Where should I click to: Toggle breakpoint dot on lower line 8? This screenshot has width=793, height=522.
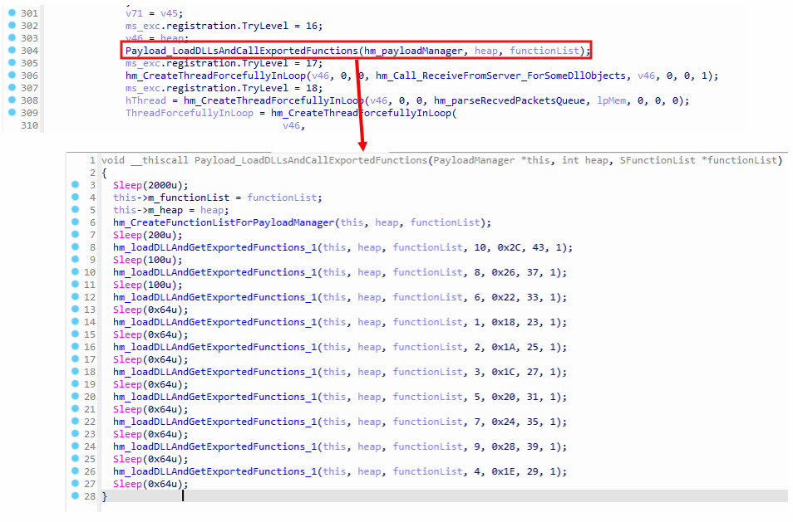pyautogui.click(x=76, y=246)
